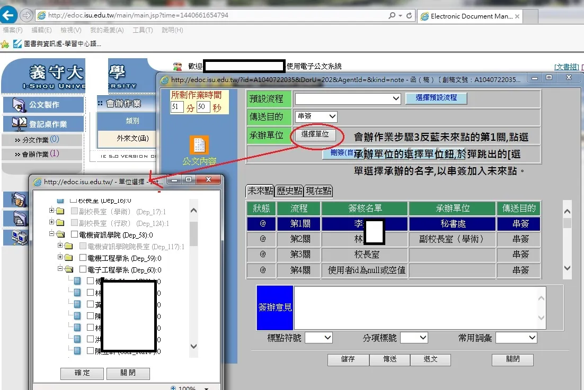Open the [文書組] link

pyautogui.click(x=567, y=67)
